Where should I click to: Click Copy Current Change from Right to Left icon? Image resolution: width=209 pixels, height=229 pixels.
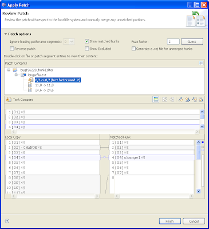(172, 100)
